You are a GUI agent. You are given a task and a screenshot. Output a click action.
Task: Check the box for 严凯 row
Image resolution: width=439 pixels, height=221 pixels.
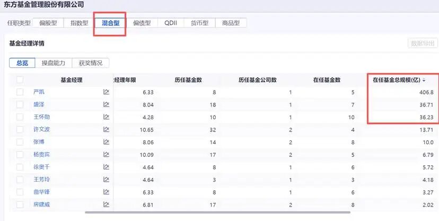tap(20, 92)
